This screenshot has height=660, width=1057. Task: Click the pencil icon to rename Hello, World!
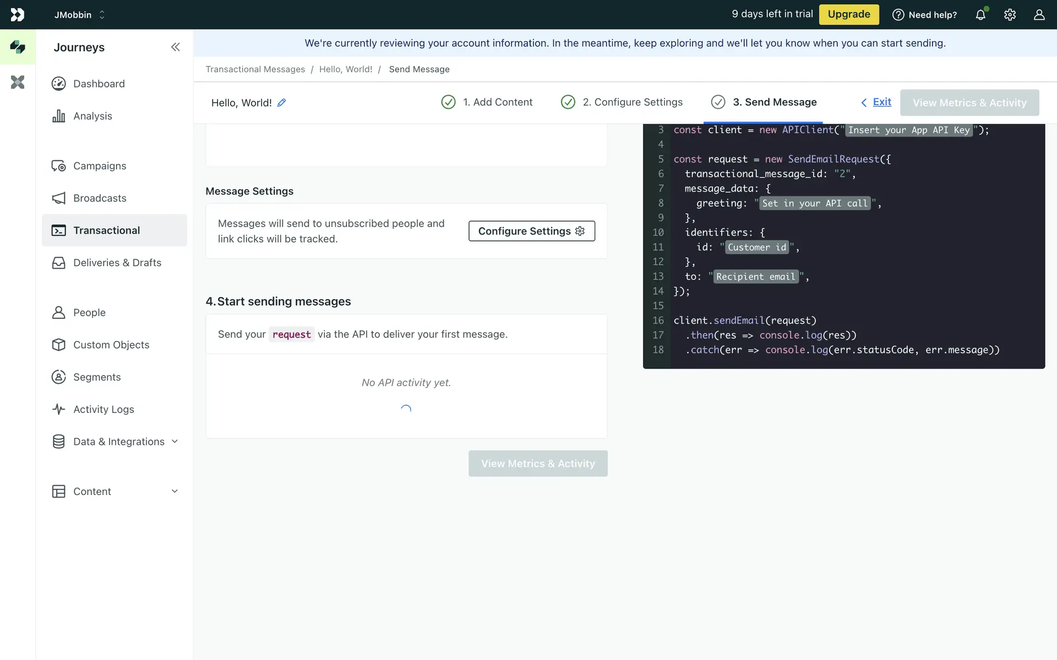point(281,103)
